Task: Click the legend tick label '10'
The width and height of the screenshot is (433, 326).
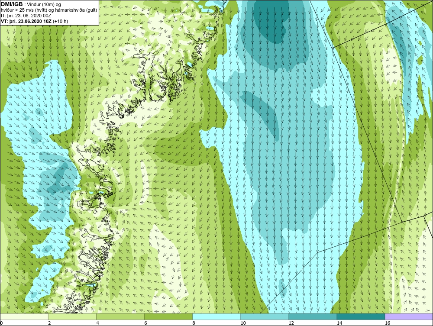Action: [243, 323]
